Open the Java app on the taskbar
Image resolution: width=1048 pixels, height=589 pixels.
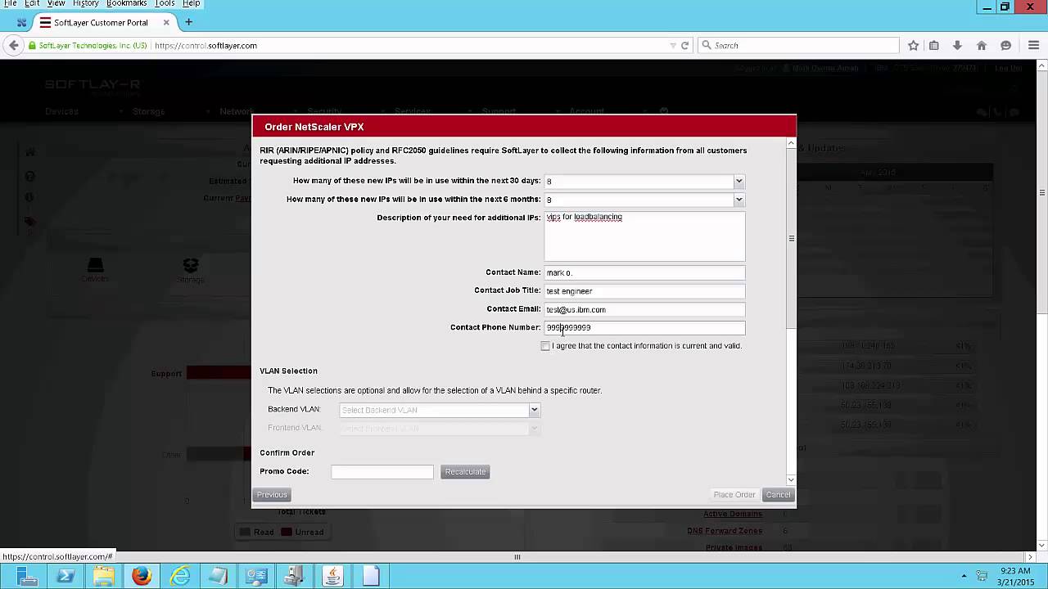[332, 577]
